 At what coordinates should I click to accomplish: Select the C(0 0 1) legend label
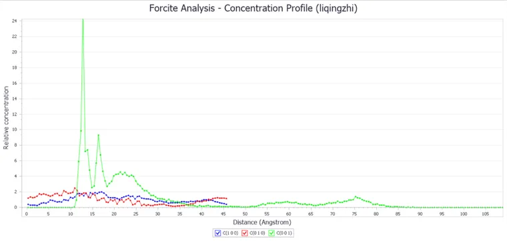point(285,232)
